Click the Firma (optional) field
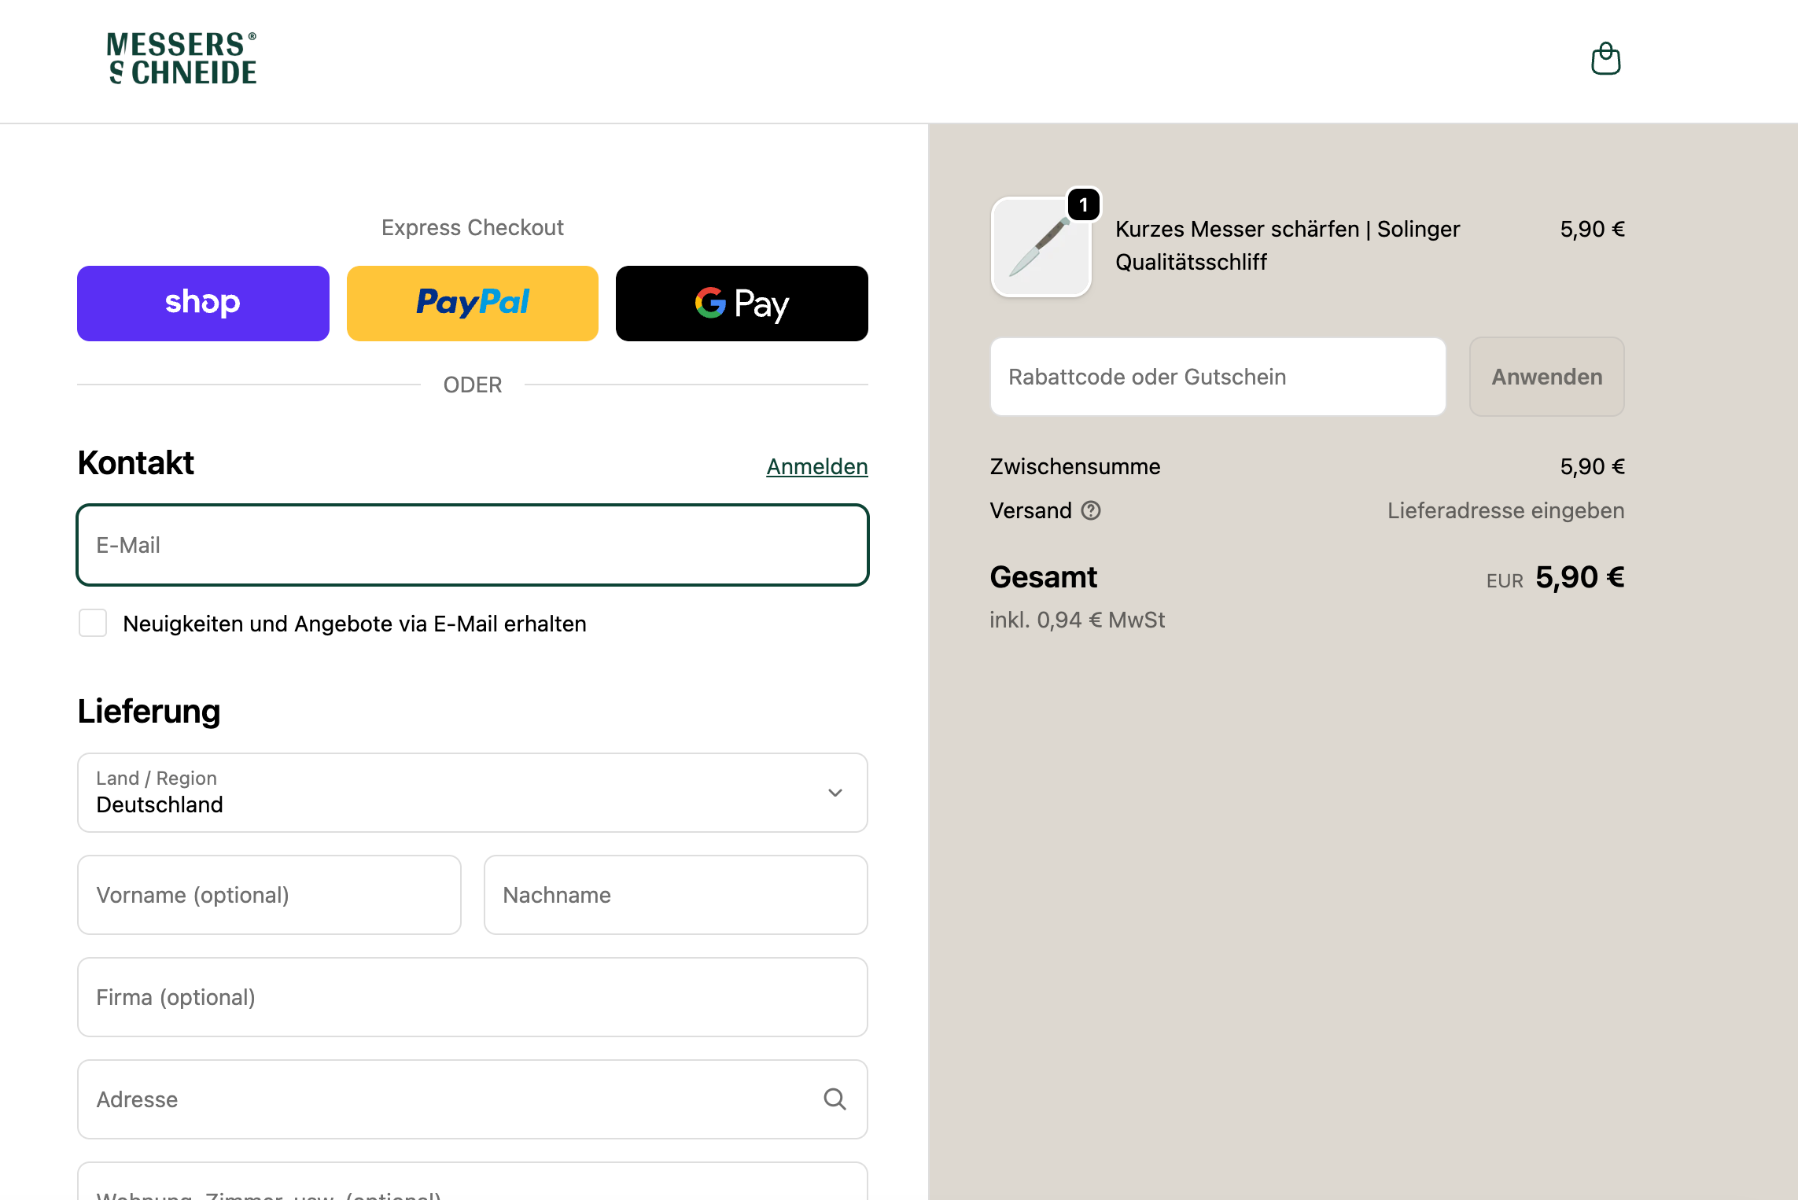This screenshot has width=1798, height=1200. point(473,997)
